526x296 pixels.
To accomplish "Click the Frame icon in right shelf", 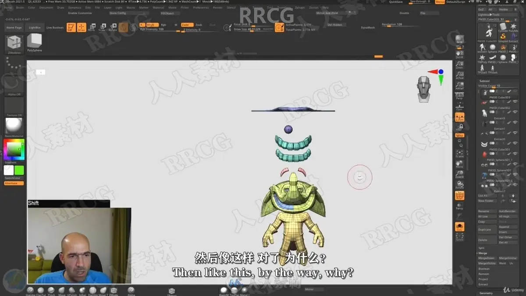I will click(459, 153).
